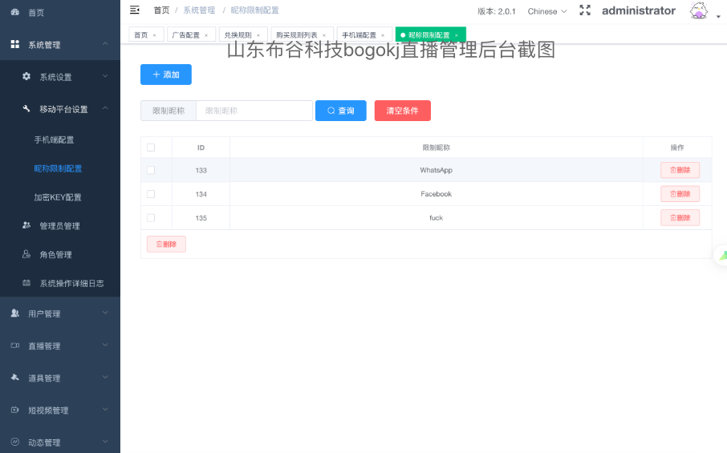Image resolution: width=727 pixels, height=453 pixels.
Task: Focus the 限制昵称 search input field
Action: pos(254,111)
